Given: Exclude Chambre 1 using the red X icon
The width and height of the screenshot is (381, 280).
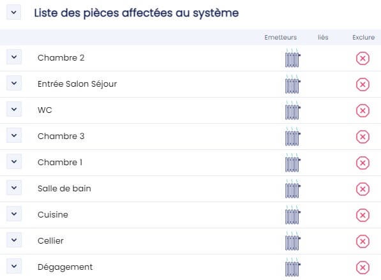Looking at the screenshot, I should 362,163.
